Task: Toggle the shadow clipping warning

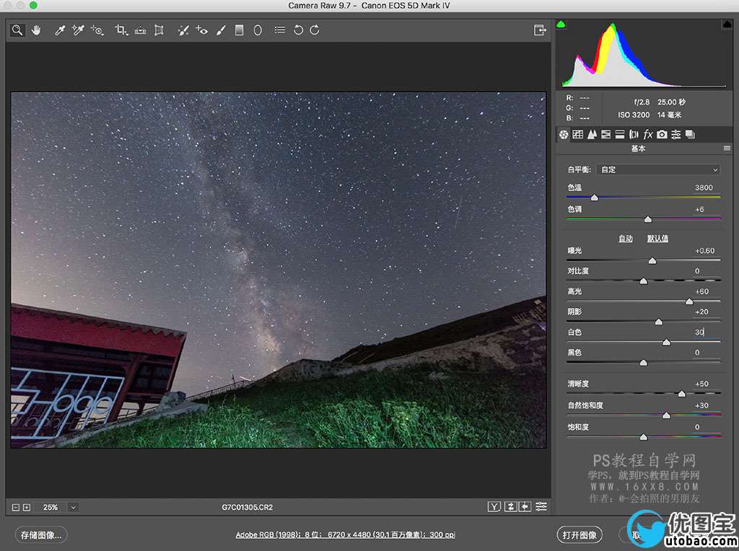Action: coord(561,25)
